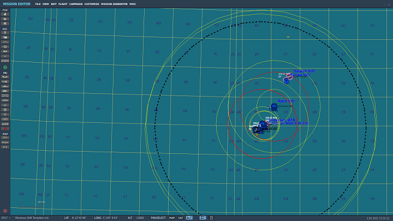
Task: Open the MISSION GENERATOR menu
Action: click(114, 4)
